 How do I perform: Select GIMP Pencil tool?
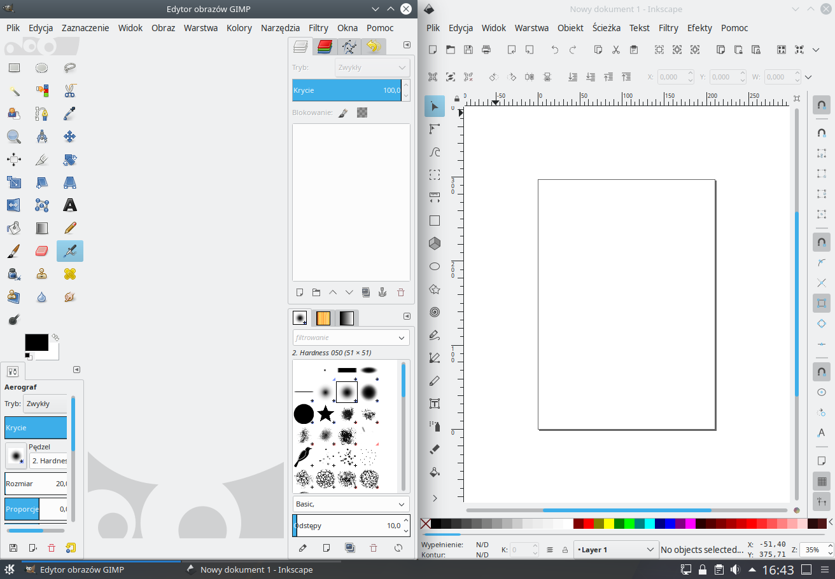point(70,228)
